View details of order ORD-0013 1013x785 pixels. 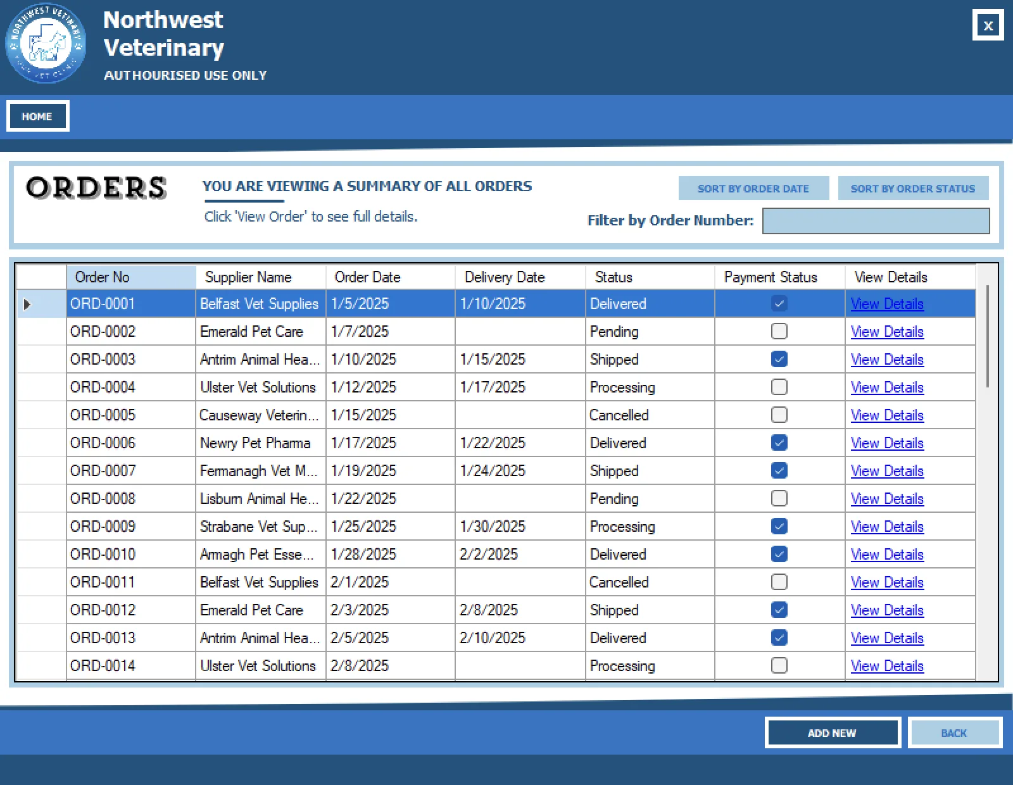(x=887, y=638)
